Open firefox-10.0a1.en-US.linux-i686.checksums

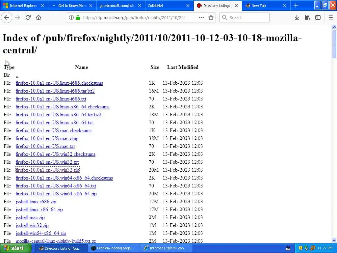(59, 83)
